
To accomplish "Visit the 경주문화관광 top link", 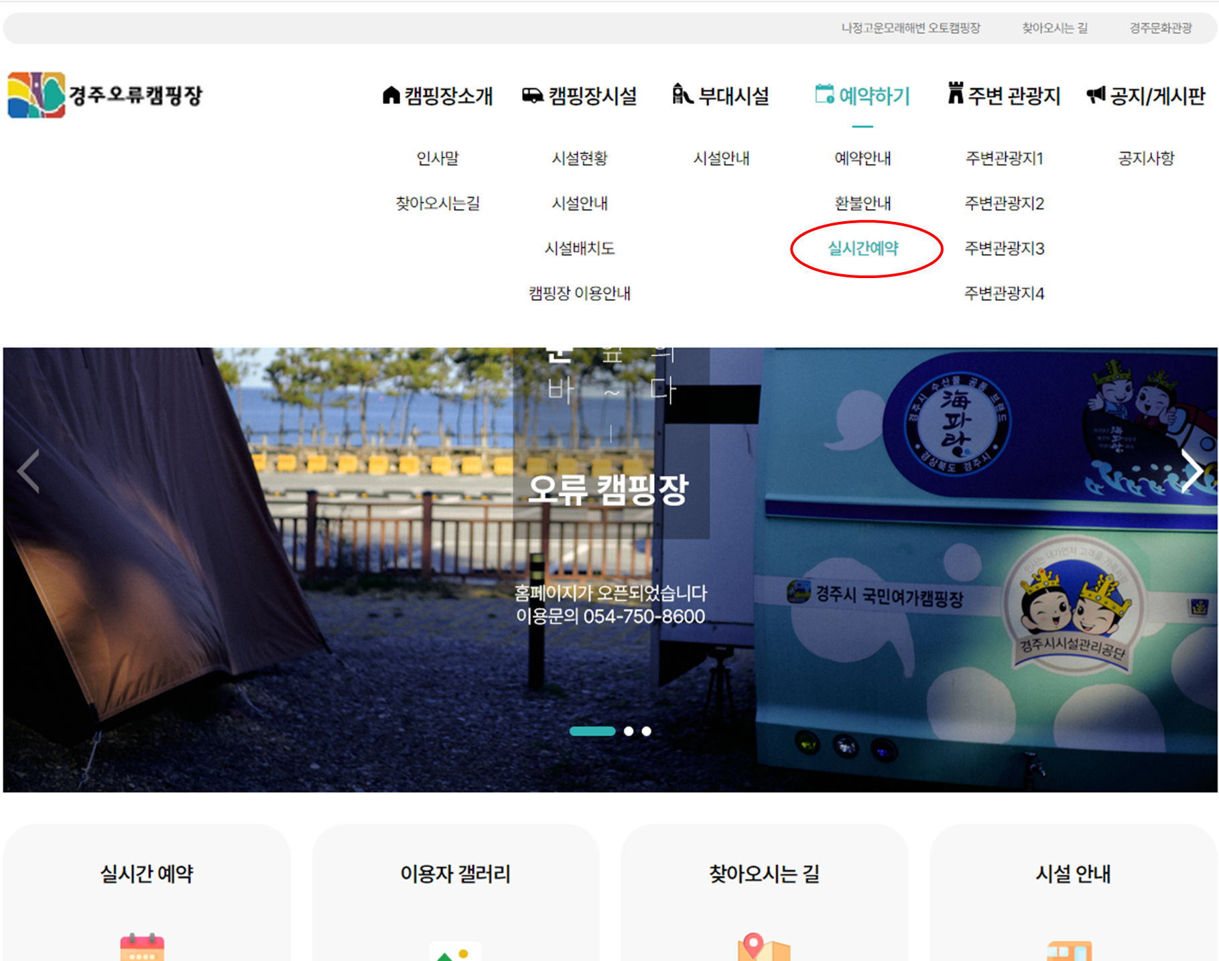I will pos(1160,28).
